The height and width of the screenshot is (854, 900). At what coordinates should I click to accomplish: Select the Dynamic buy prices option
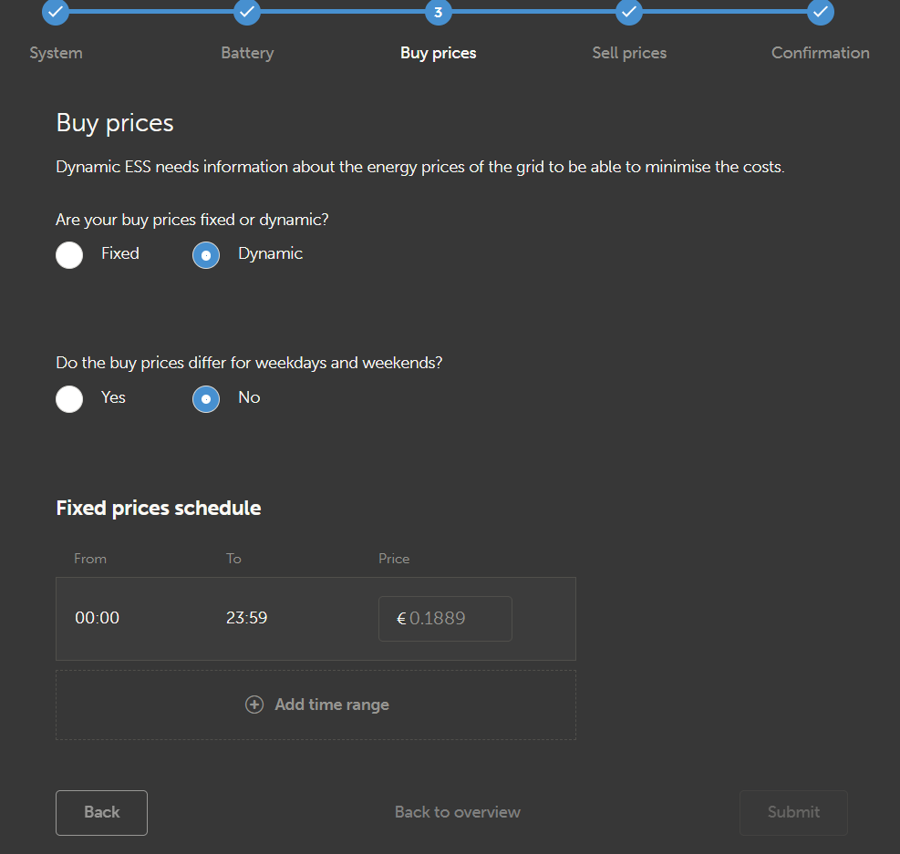pos(206,255)
